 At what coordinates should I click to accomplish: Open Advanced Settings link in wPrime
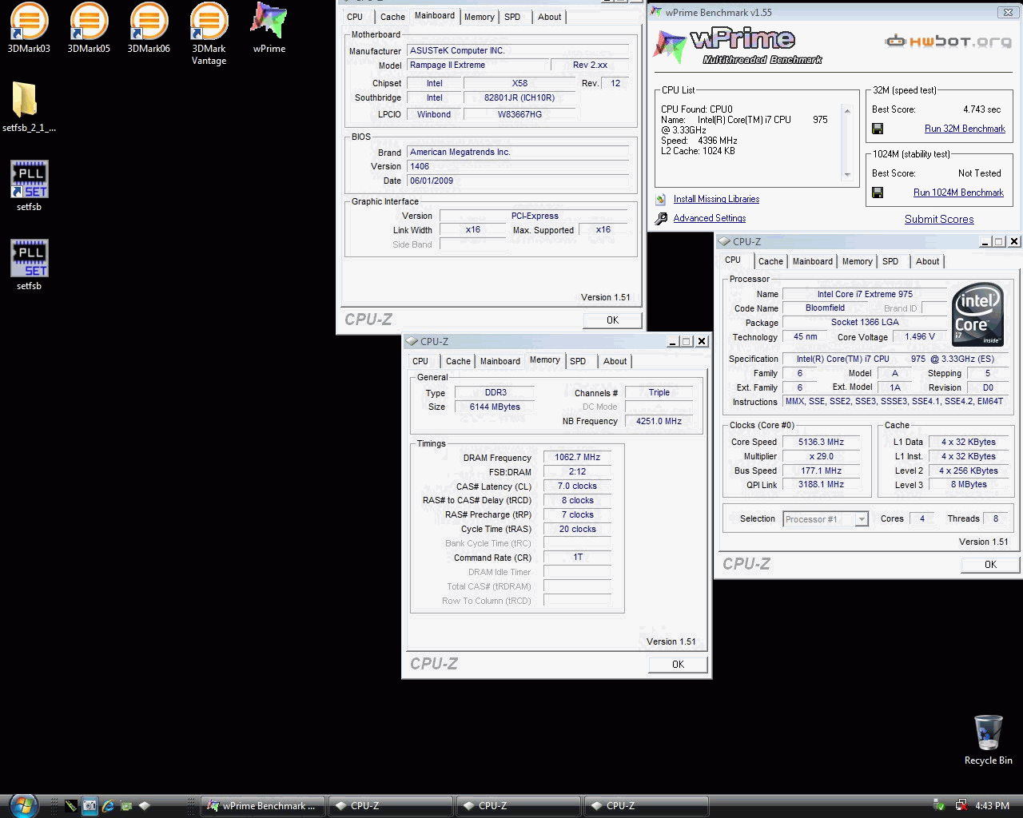pyautogui.click(x=709, y=218)
